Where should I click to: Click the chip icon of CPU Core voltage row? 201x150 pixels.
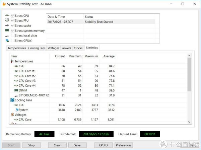(x=16, y=120)
